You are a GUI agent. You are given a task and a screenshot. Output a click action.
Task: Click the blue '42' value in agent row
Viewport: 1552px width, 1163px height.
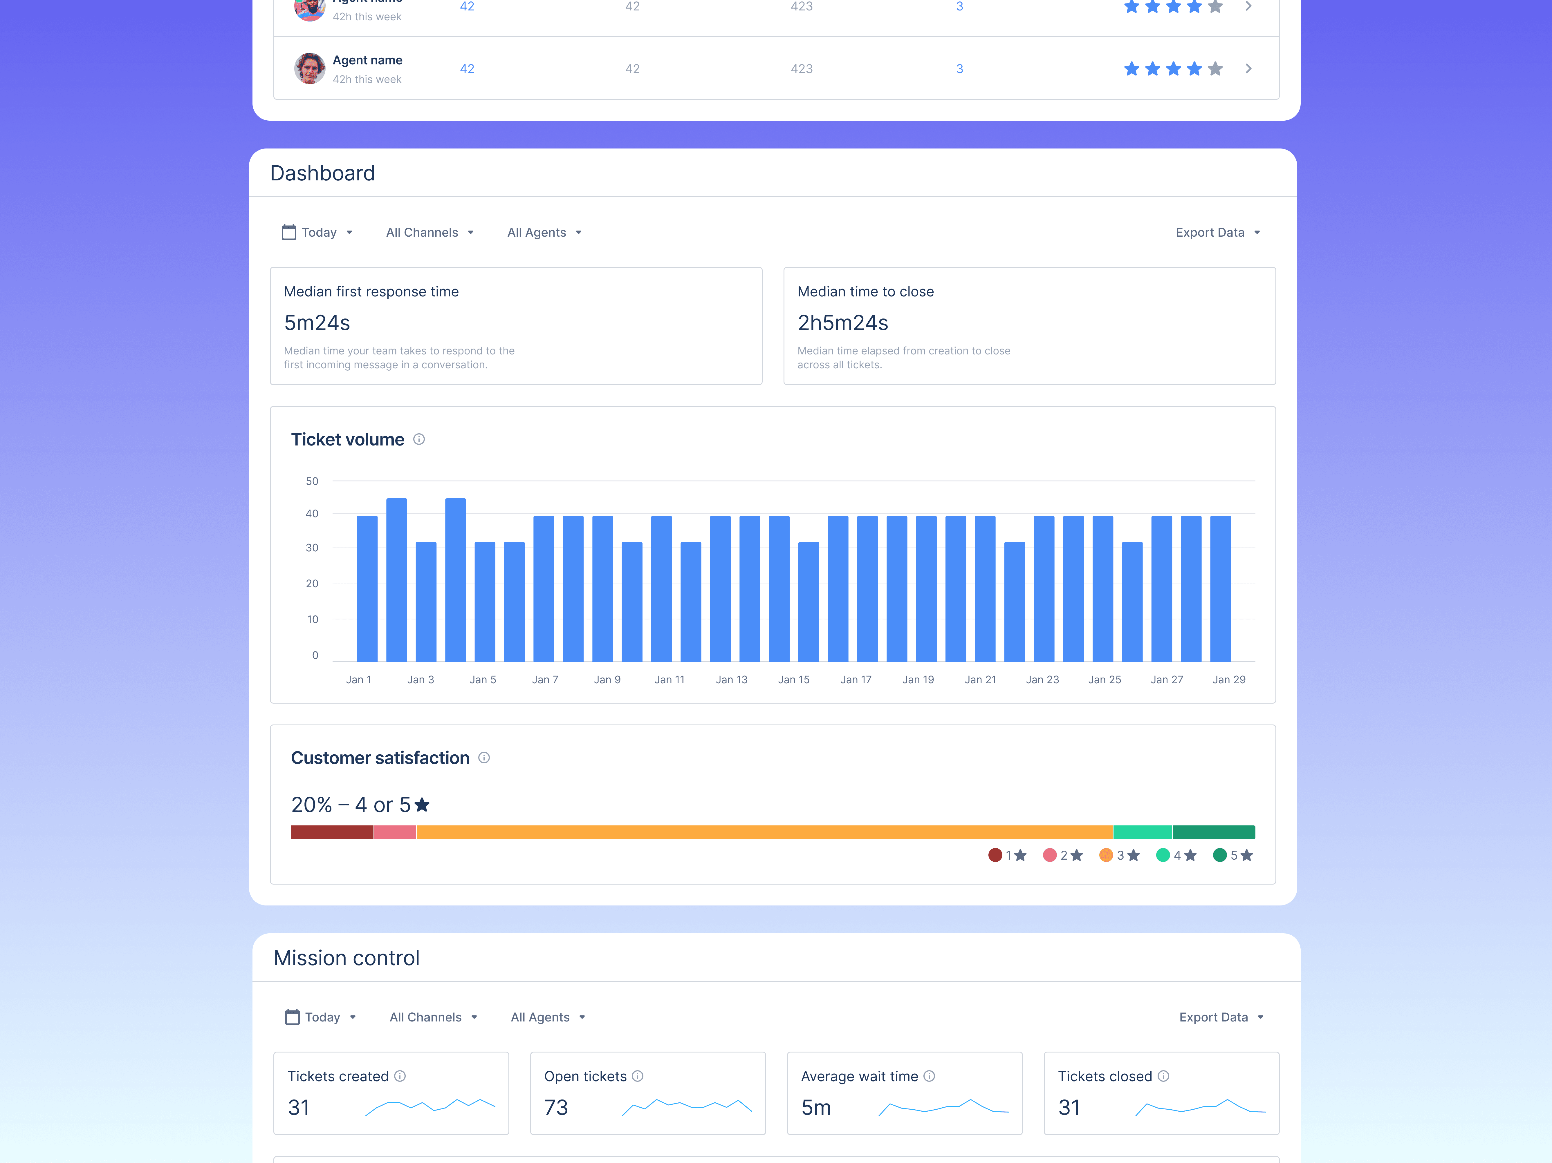point(467,69)
